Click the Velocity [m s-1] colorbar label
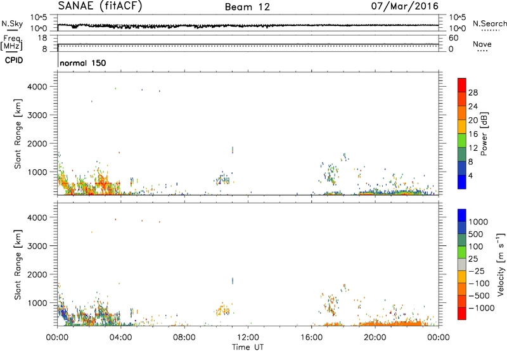Viewport: 507px width, 351px height. click(501, 264)
